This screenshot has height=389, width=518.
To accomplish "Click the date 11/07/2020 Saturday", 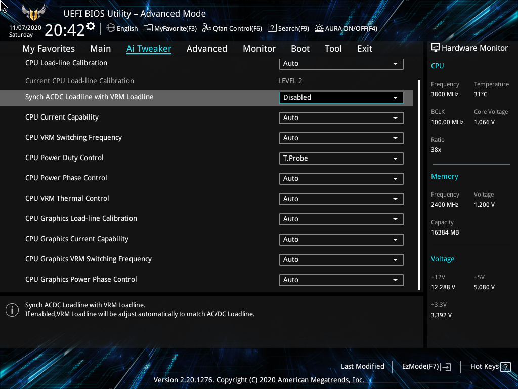I will (25, 31).
